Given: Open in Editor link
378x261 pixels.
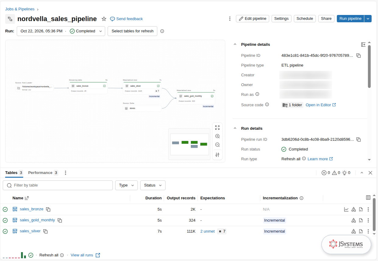Looking at the screenshot, I should click(x=321, y=105).
